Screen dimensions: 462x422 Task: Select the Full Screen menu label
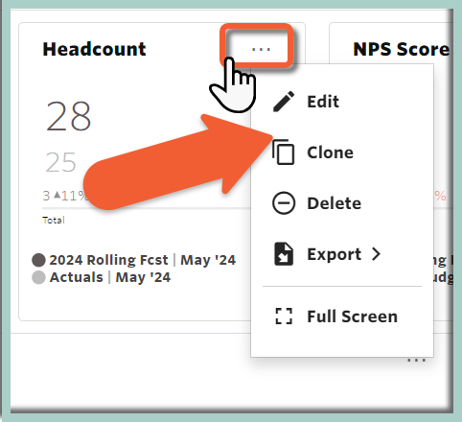pos(353,316)
